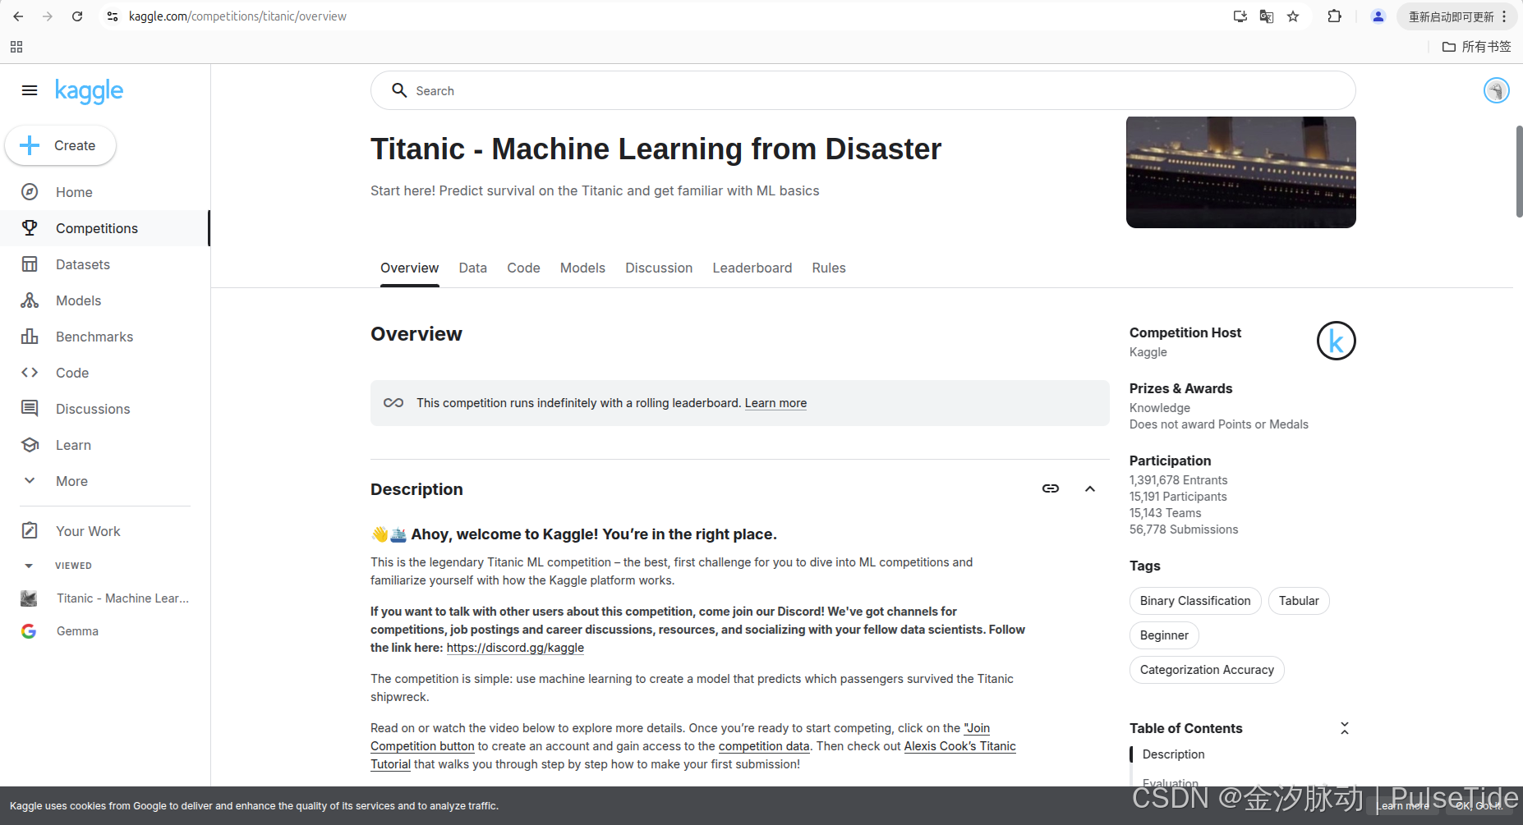Copy link to Description section
This screenshot has width=1523, height=825.
tap(1051, 488)
